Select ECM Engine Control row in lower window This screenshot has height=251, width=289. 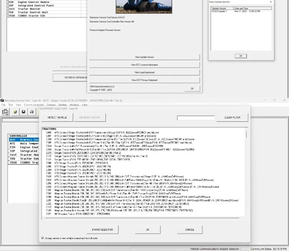[x=24, y=147]
